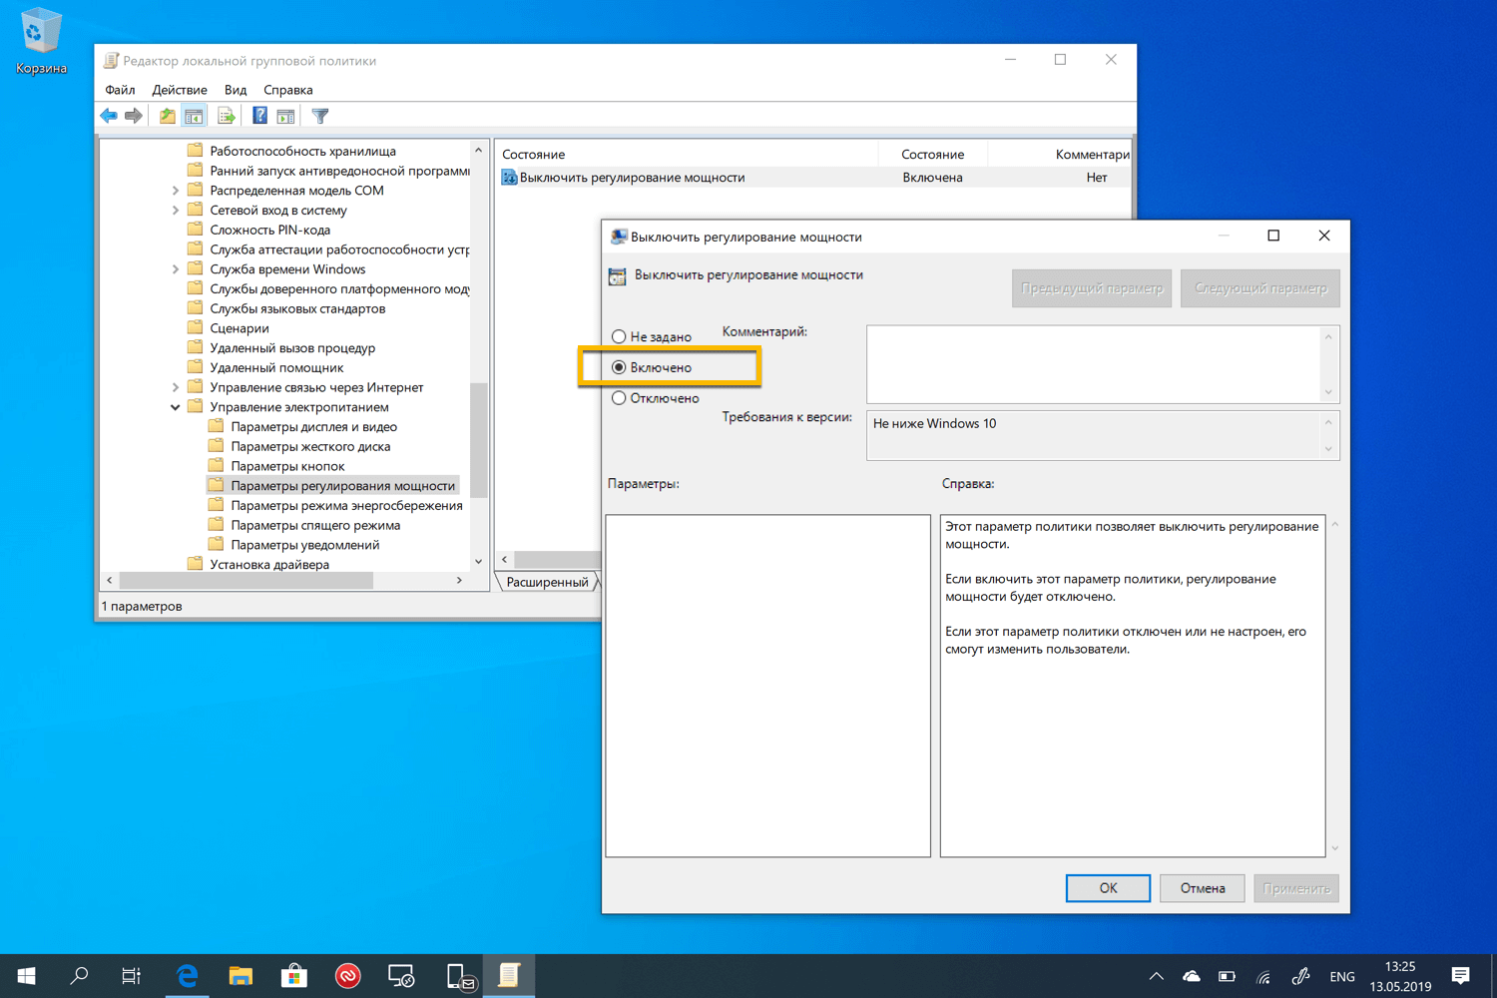Select Удаленный помощник tree folder

pyautogui.click(x=276, y=368)
